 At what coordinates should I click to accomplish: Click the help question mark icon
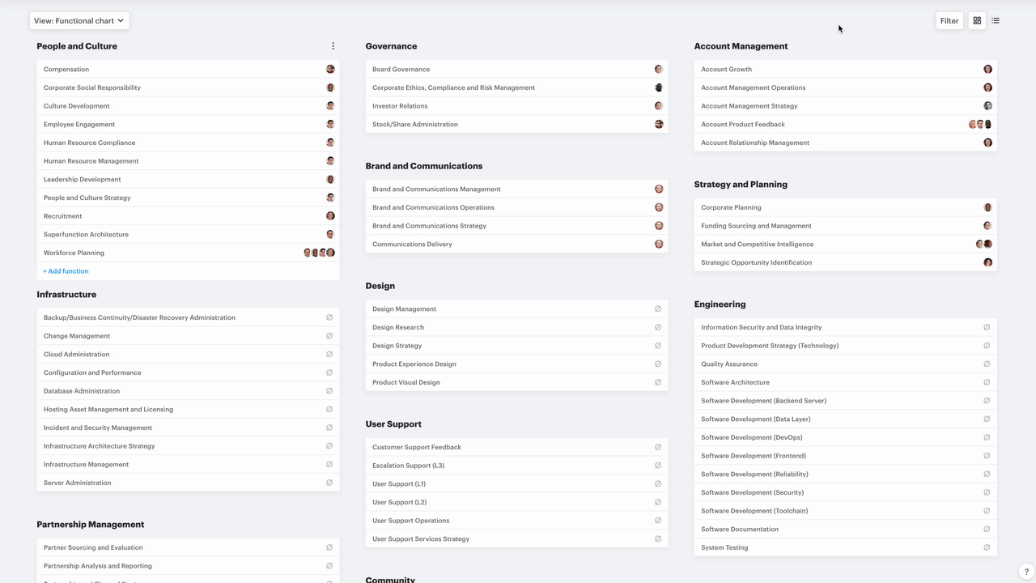point(1025,572)
